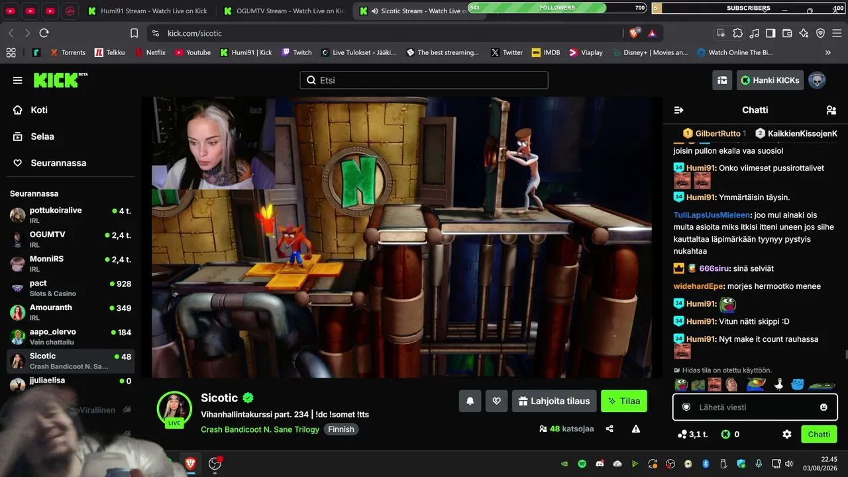
Task: Open the emoji picker in chat input
Action: tap(823, 407)
